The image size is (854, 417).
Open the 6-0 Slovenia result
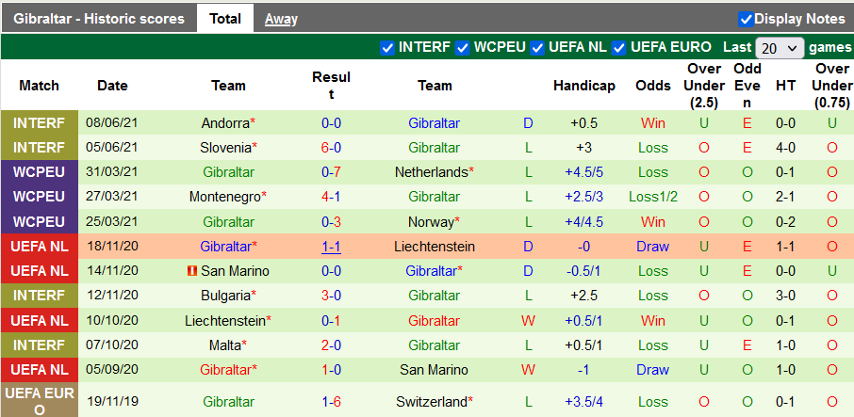tap(331, 148)
